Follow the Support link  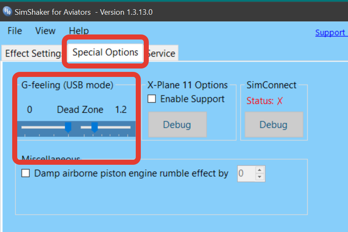click(x=331, y=33)
